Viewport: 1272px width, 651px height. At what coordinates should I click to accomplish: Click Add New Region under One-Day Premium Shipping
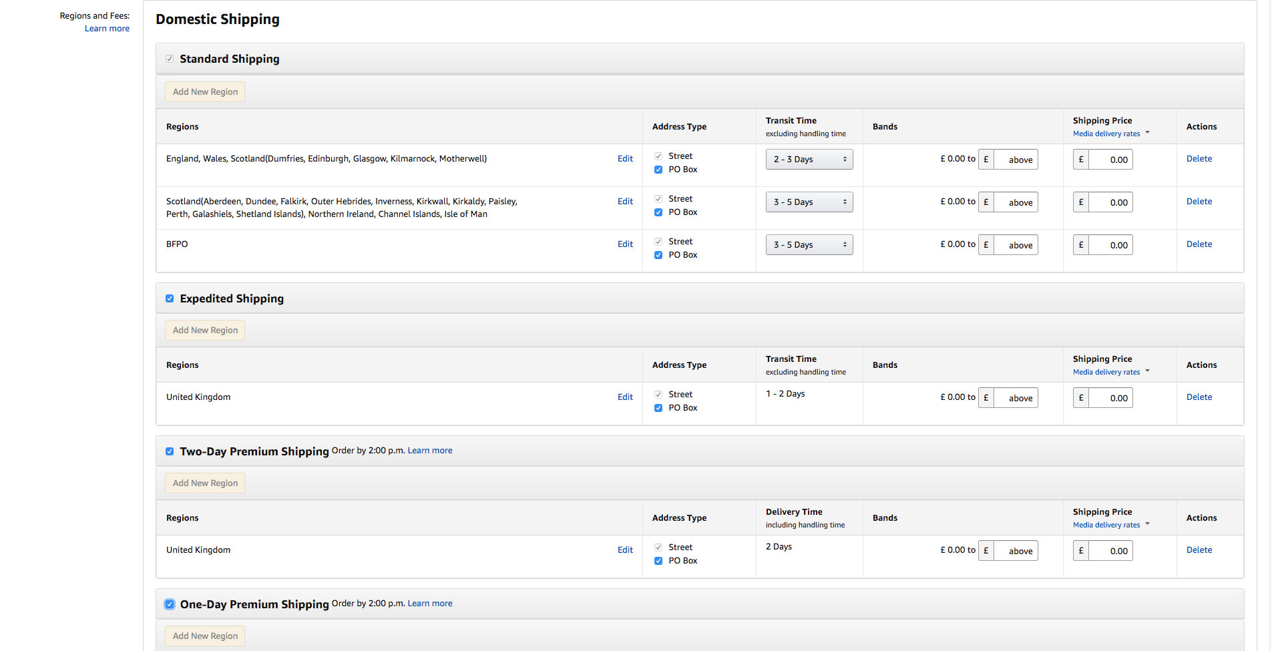(205, 636)
